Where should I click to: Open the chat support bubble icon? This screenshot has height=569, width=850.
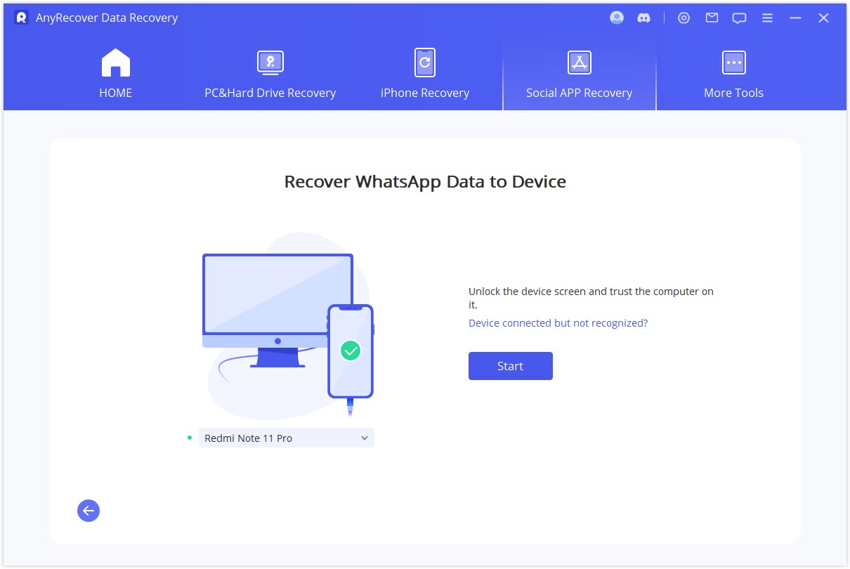click(739, 18)
